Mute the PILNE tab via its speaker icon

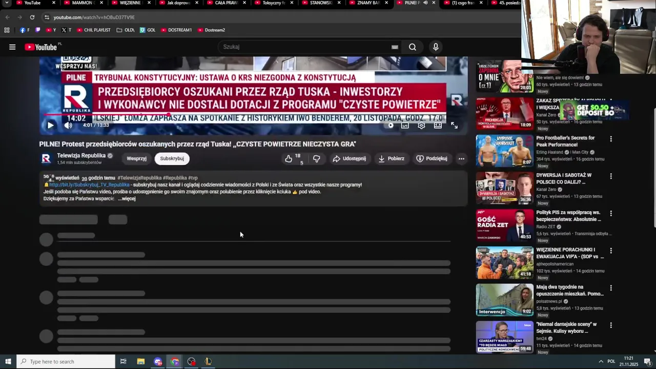click(425, 3)
